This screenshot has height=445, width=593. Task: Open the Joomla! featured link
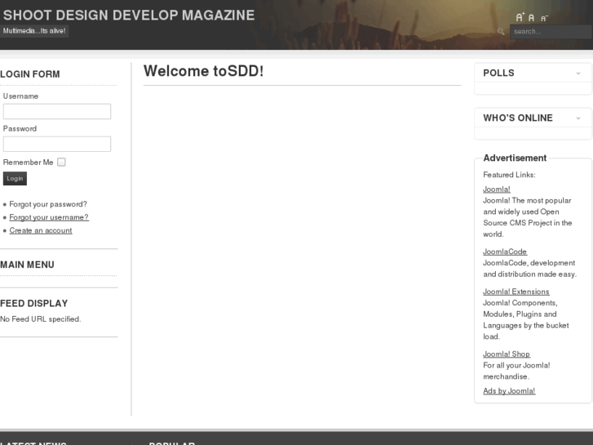[x=496, y=189]
